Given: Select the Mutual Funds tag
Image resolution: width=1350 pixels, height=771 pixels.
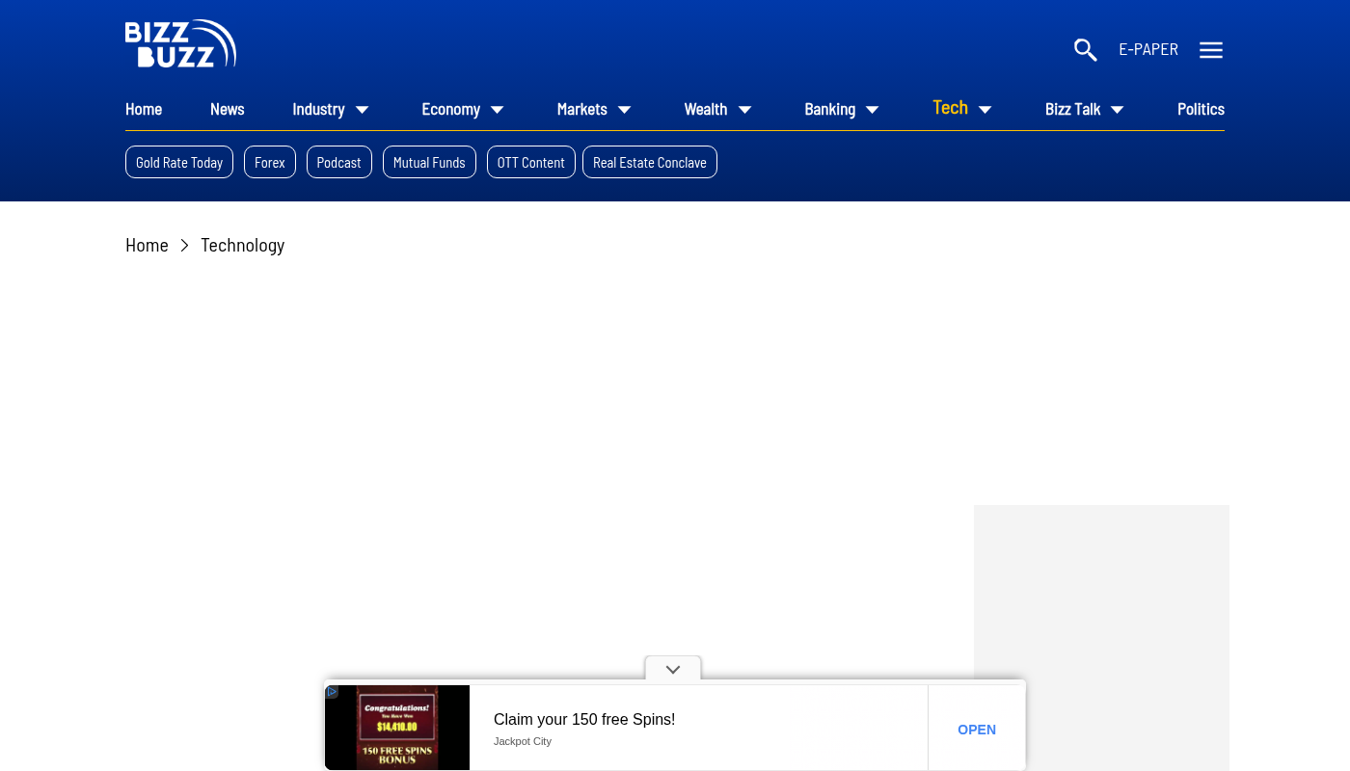Looking at the screenshot, I should (429, 162).
